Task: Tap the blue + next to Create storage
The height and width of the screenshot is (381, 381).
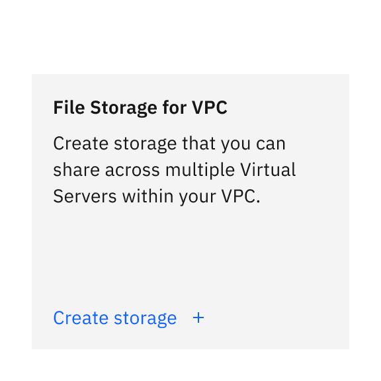Action: tap(198, 317)
